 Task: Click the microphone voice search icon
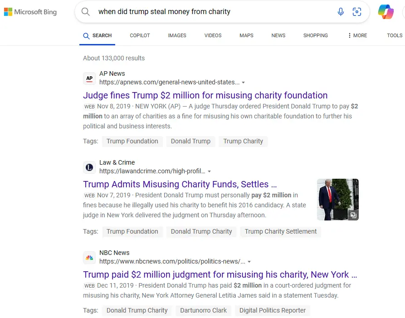click(341, 12)
